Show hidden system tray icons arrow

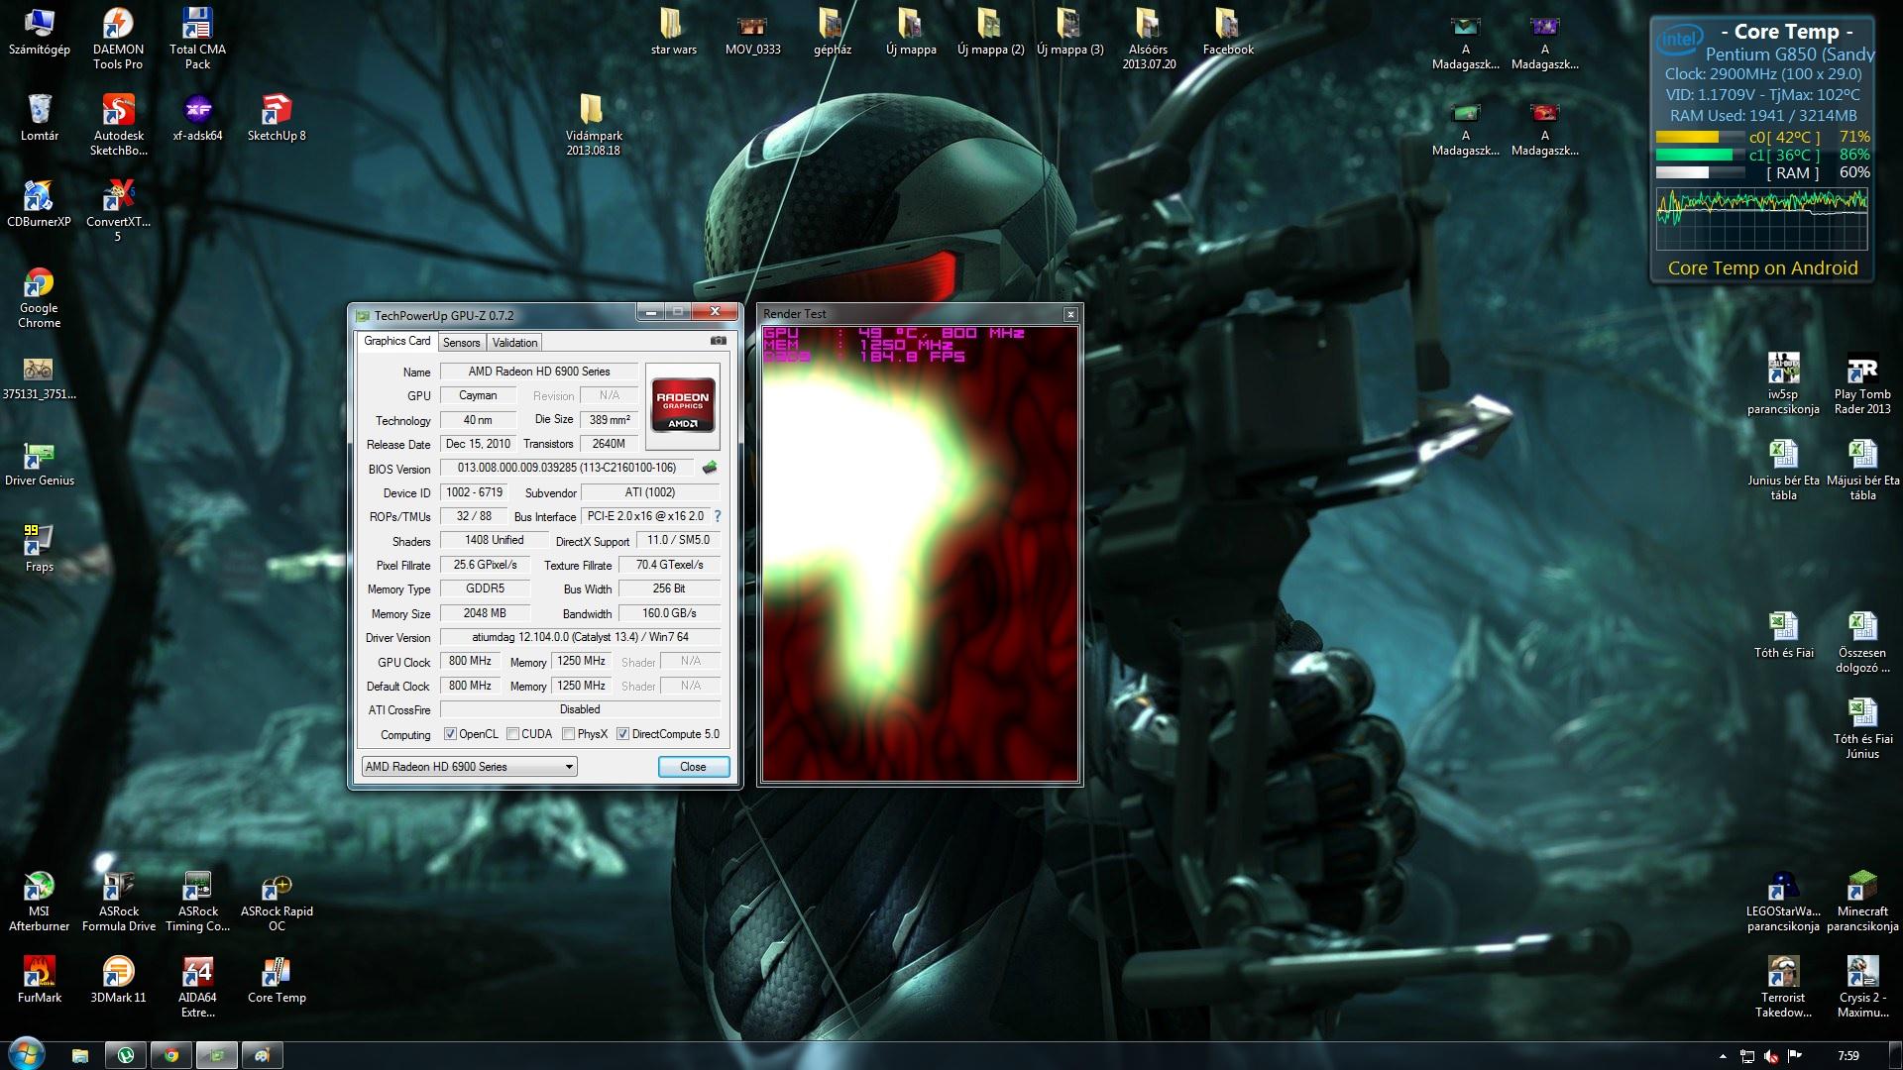coord(1722,1056)
